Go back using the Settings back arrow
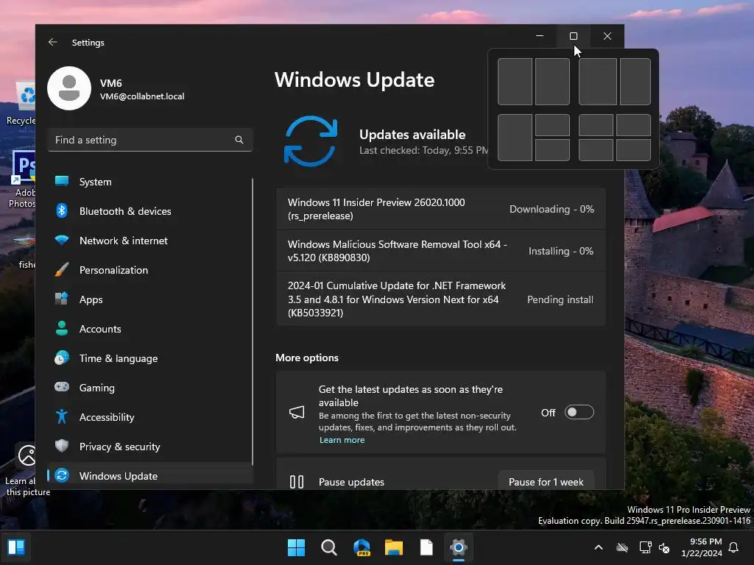The image size is (754, 565). (x=53, y=42)
